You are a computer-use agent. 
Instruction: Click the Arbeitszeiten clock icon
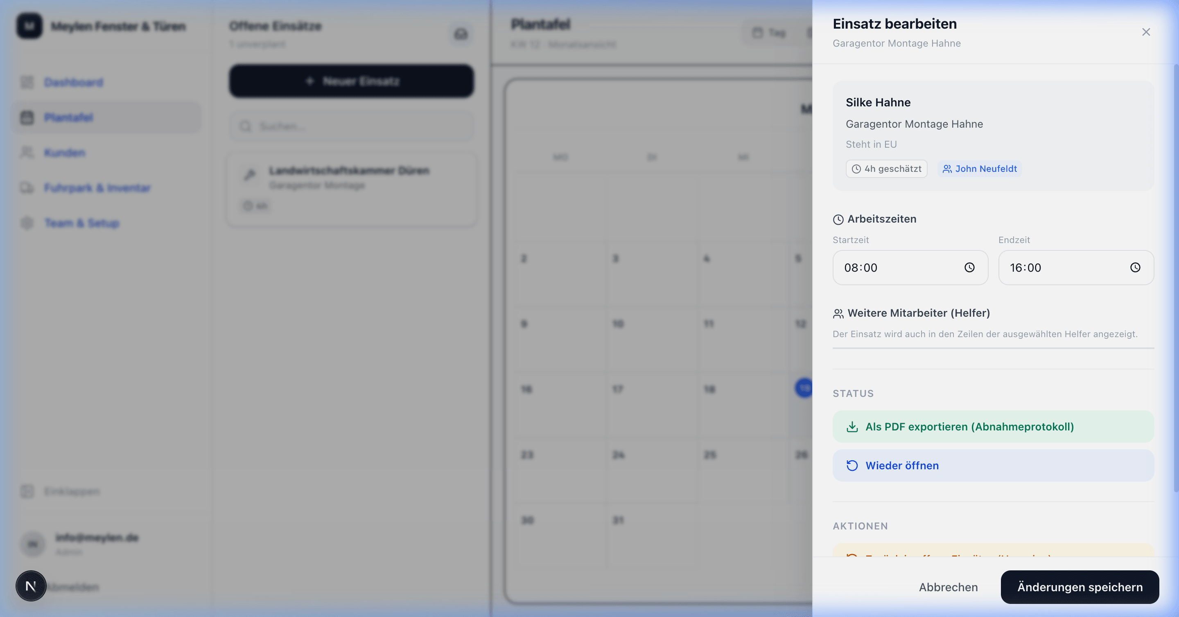point(838,220)
